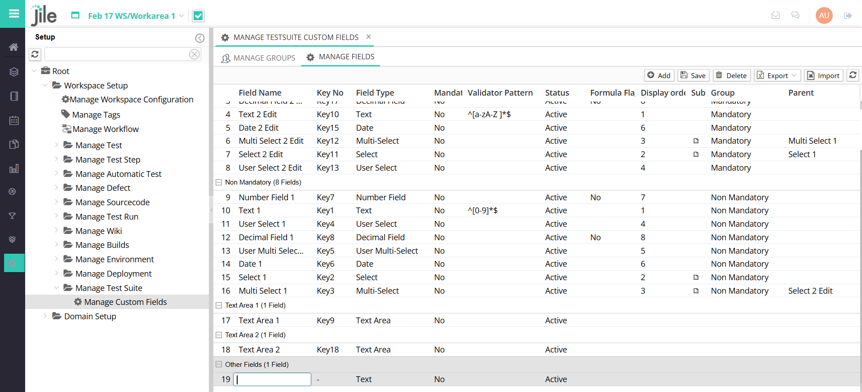Click the trophy icon in sidebar
Viewport: 862px width, 392px height.
[x=13, y=216]
